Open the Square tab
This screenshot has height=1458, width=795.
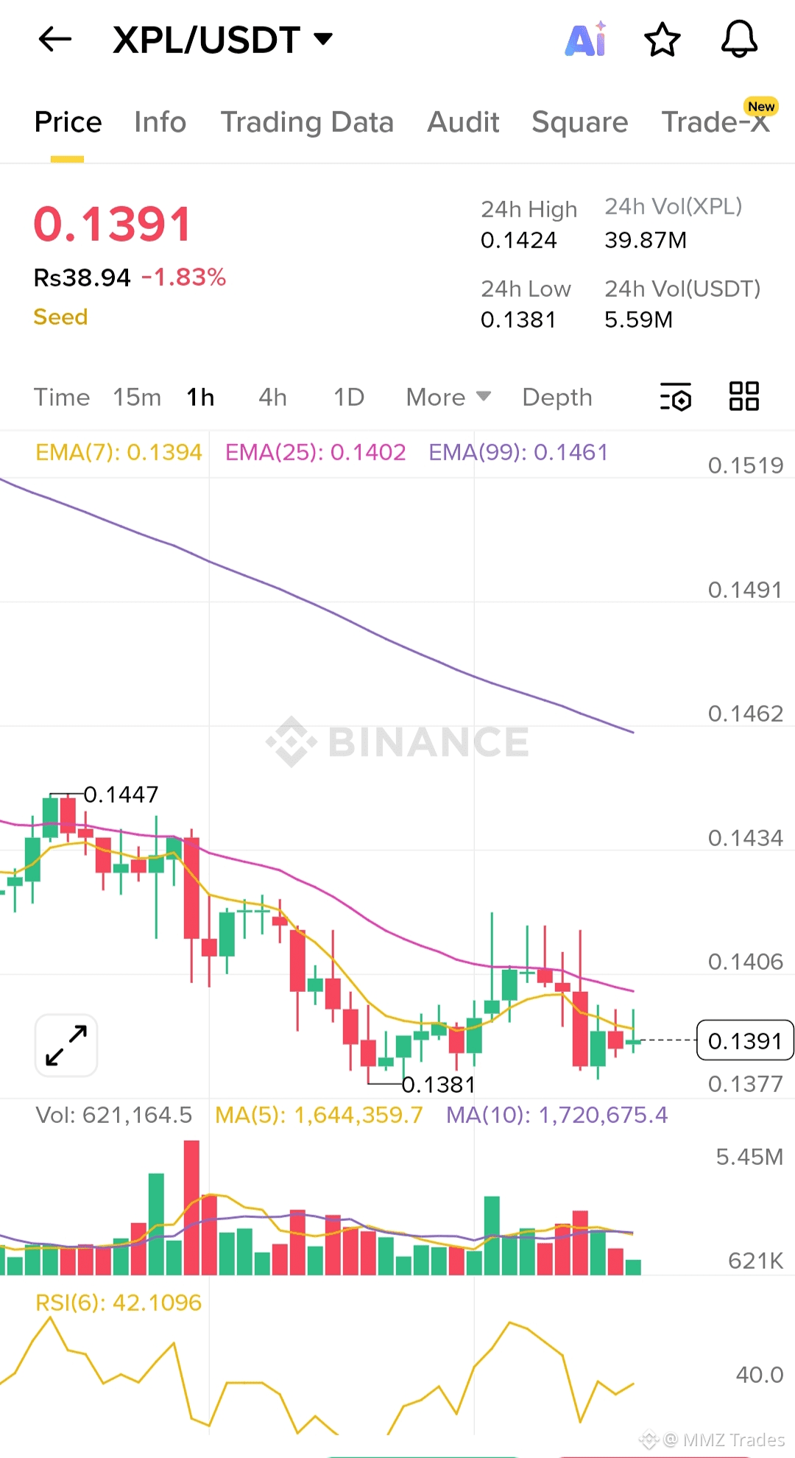point(580,122)
